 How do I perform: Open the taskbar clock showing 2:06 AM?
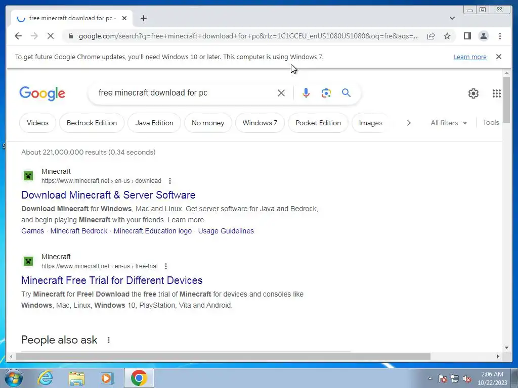[492, 378]
